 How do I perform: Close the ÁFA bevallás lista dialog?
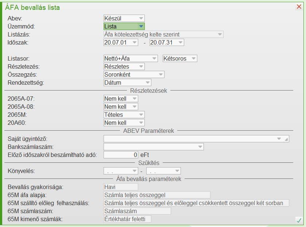pyautogui.click(x=299, y=7)
